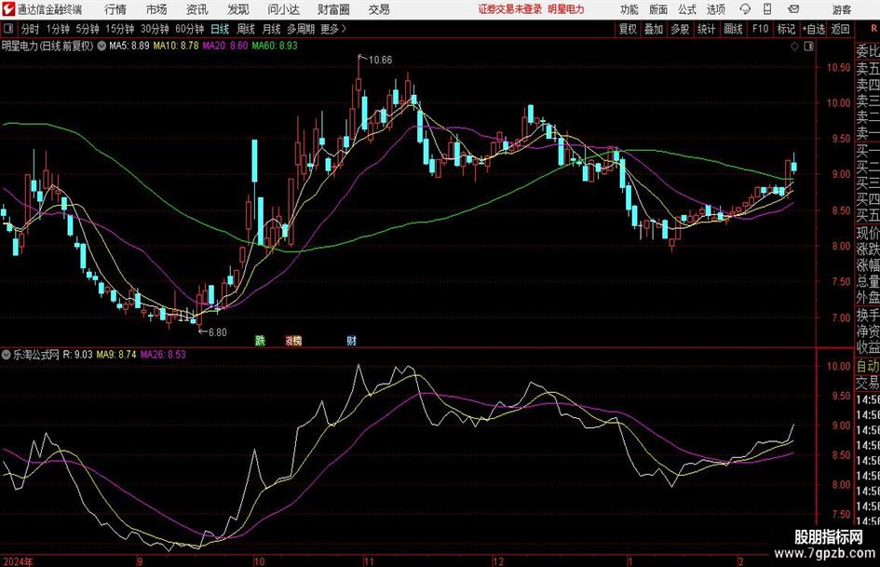Viewport: 880px width, 567px height.
Task: Open the 行情 menu
Action: coord(115,9)
